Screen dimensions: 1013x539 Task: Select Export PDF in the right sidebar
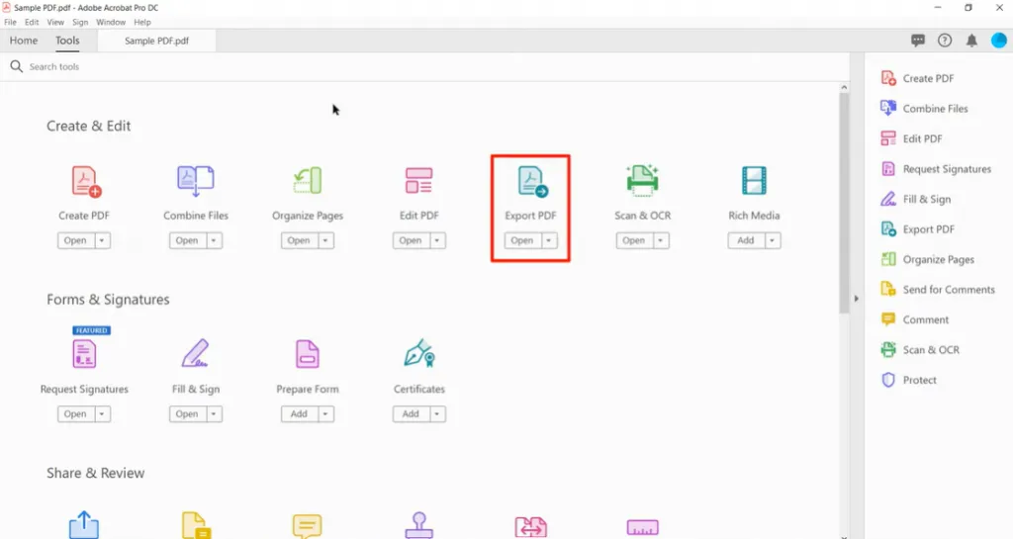(917, 229)
